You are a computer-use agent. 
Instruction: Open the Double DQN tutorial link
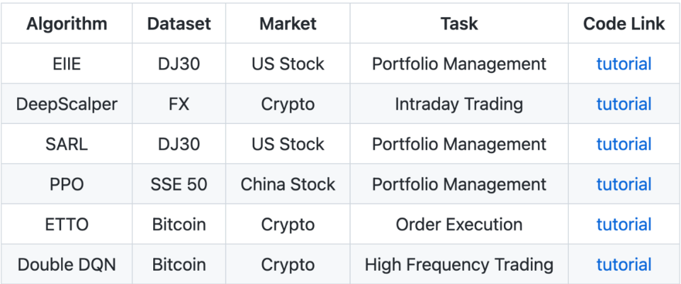pos(624,265)
